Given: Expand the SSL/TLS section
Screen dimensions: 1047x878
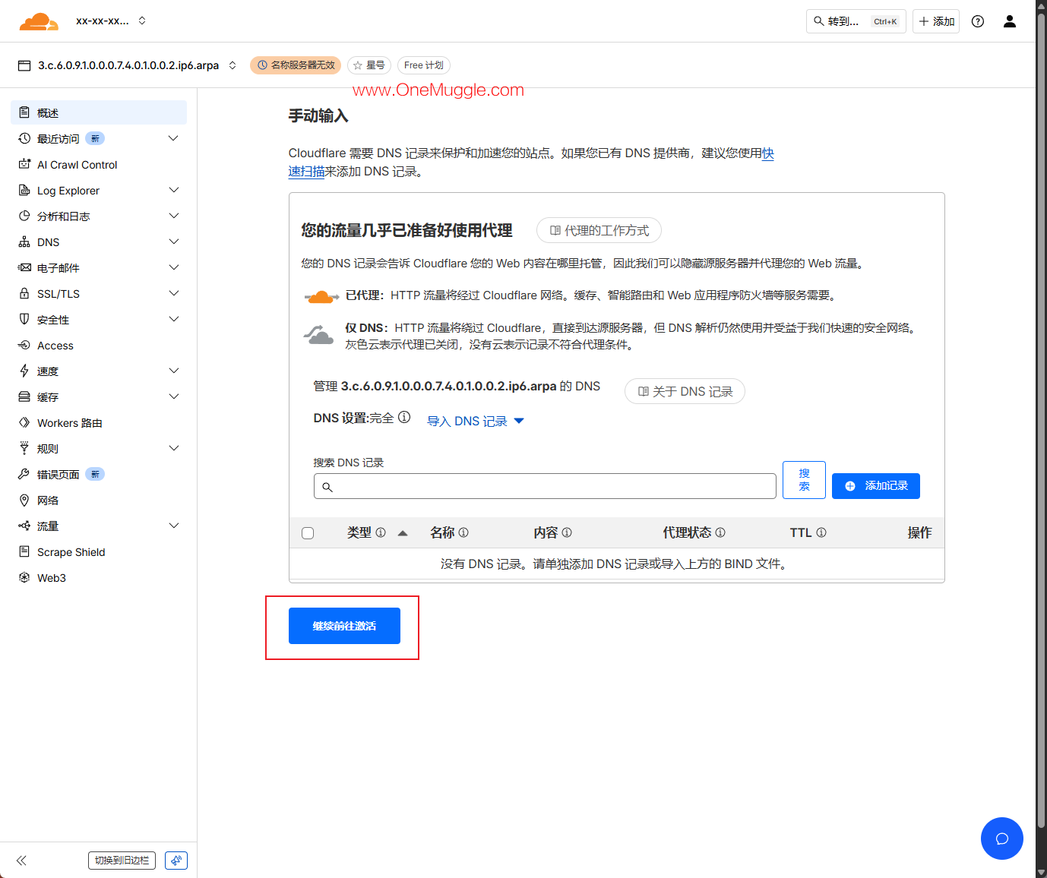Looking at the screenshot, I should click(173, 293).
